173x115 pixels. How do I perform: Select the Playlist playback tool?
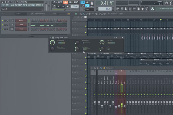(x=104, y=14)
